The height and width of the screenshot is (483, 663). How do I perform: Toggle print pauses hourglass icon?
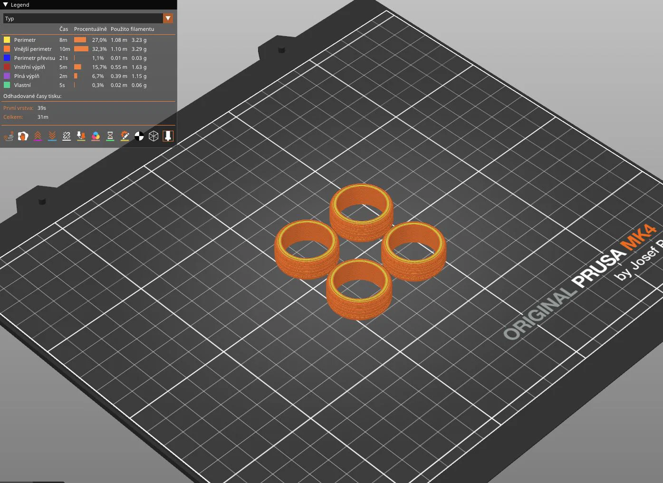click(x=110, y=136)
